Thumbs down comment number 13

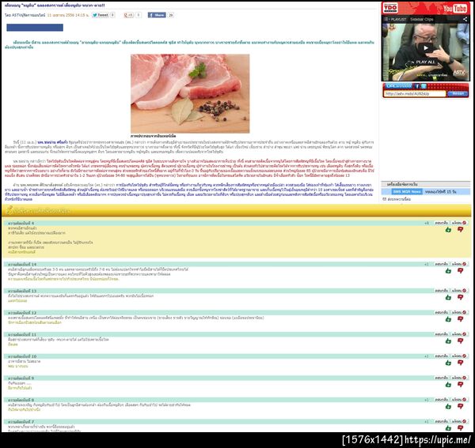point(461,297)
